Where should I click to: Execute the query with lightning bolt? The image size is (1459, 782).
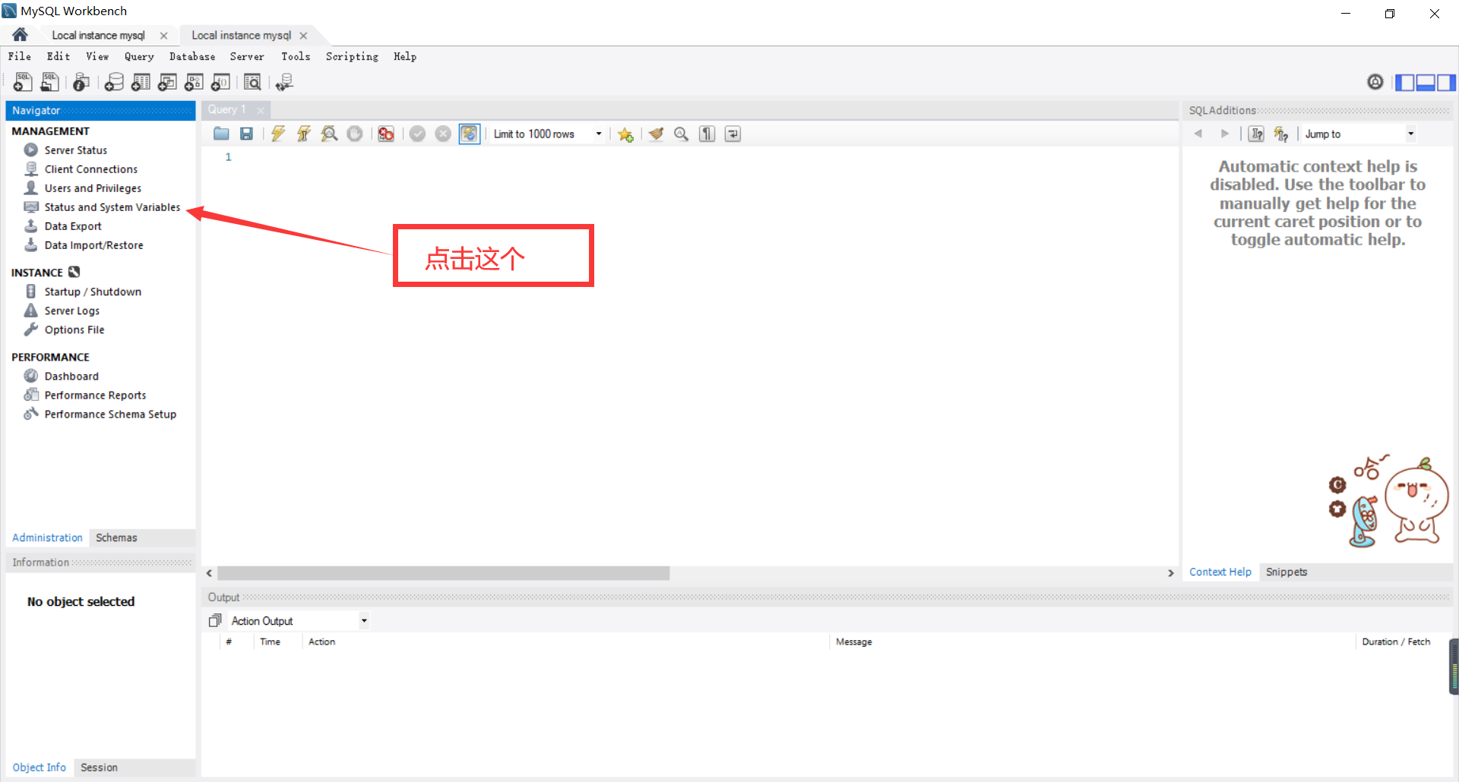pos(278,134)
